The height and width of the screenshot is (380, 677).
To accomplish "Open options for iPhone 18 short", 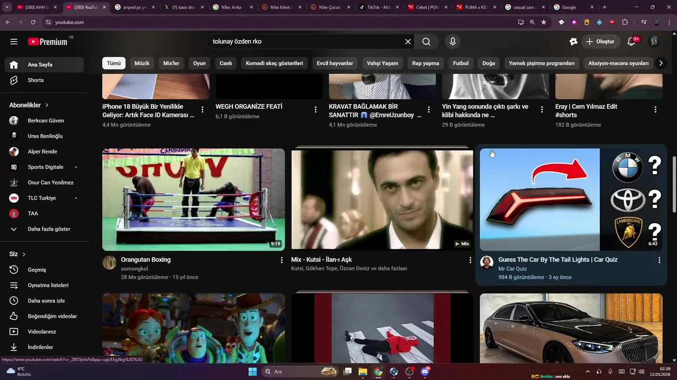I will (202, 110).
